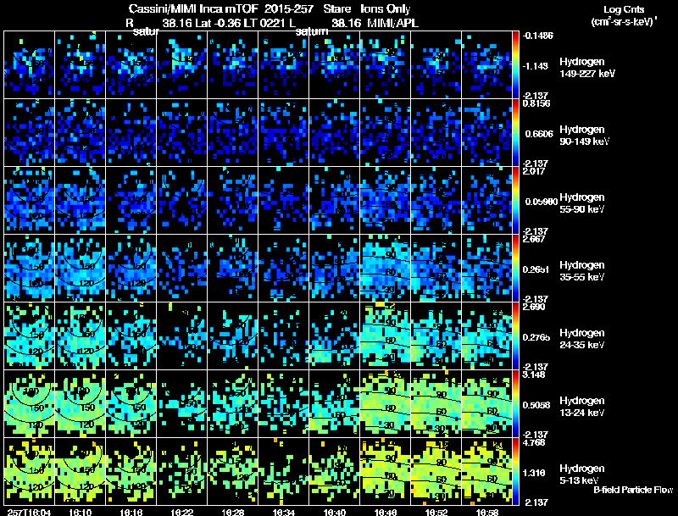Select the 'Hydrogen 35-55 keV' row label
Screen dimensions: 678x516
click(582, 271)
